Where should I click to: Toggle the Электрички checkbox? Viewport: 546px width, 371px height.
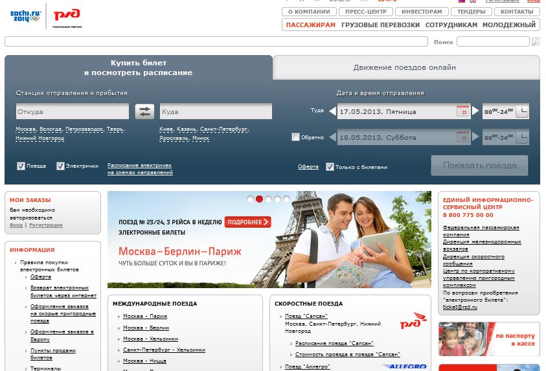60,166
